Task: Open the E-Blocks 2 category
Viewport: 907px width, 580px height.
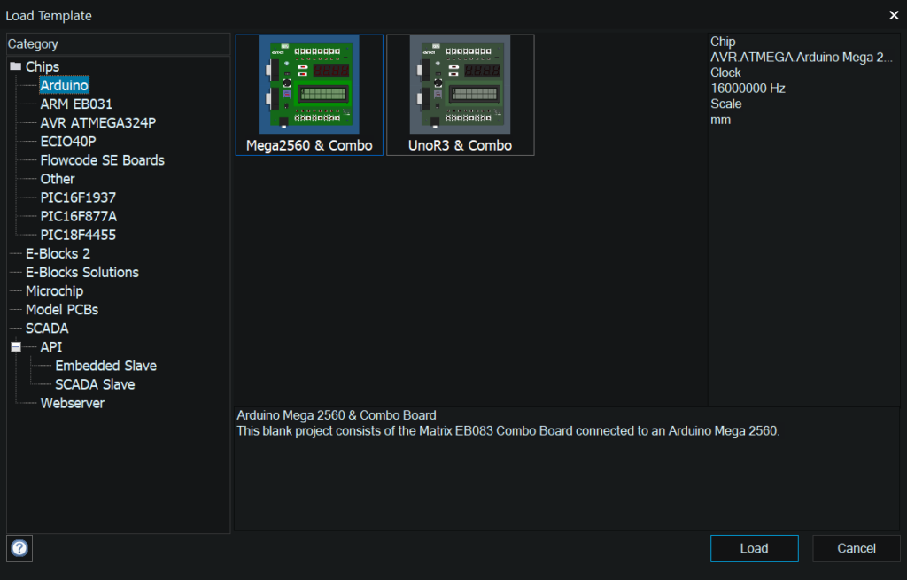Action: (x=58, y=253)
